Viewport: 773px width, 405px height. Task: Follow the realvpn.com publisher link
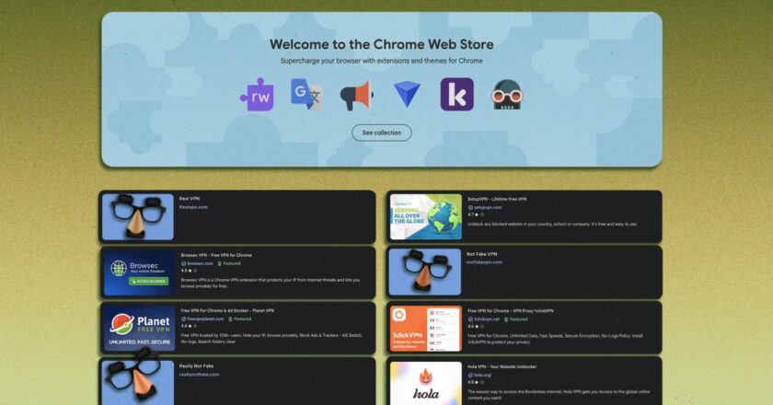coord(193,207)
